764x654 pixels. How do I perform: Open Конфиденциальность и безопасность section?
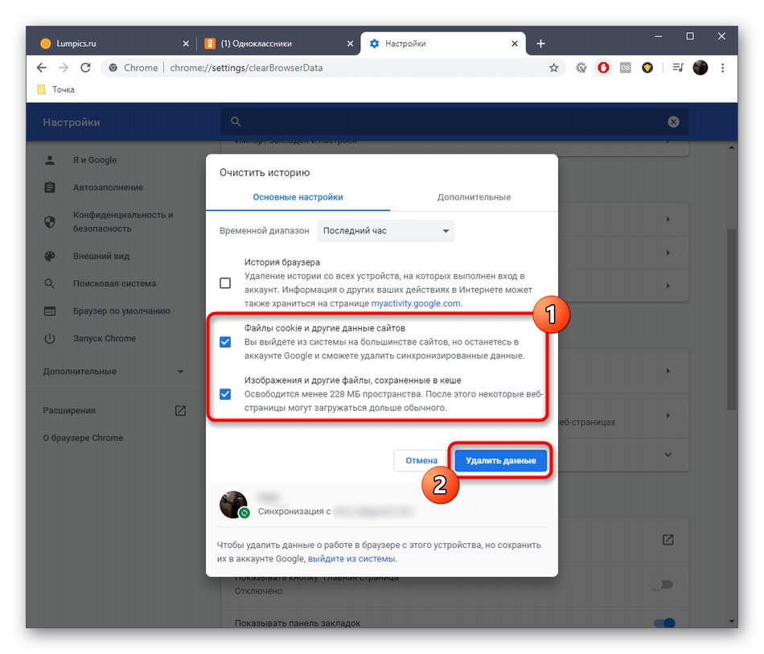coord(123,222)
